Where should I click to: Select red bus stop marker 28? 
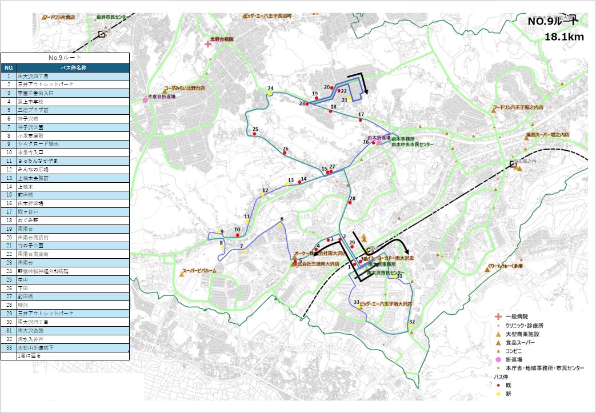coord(350,203)
